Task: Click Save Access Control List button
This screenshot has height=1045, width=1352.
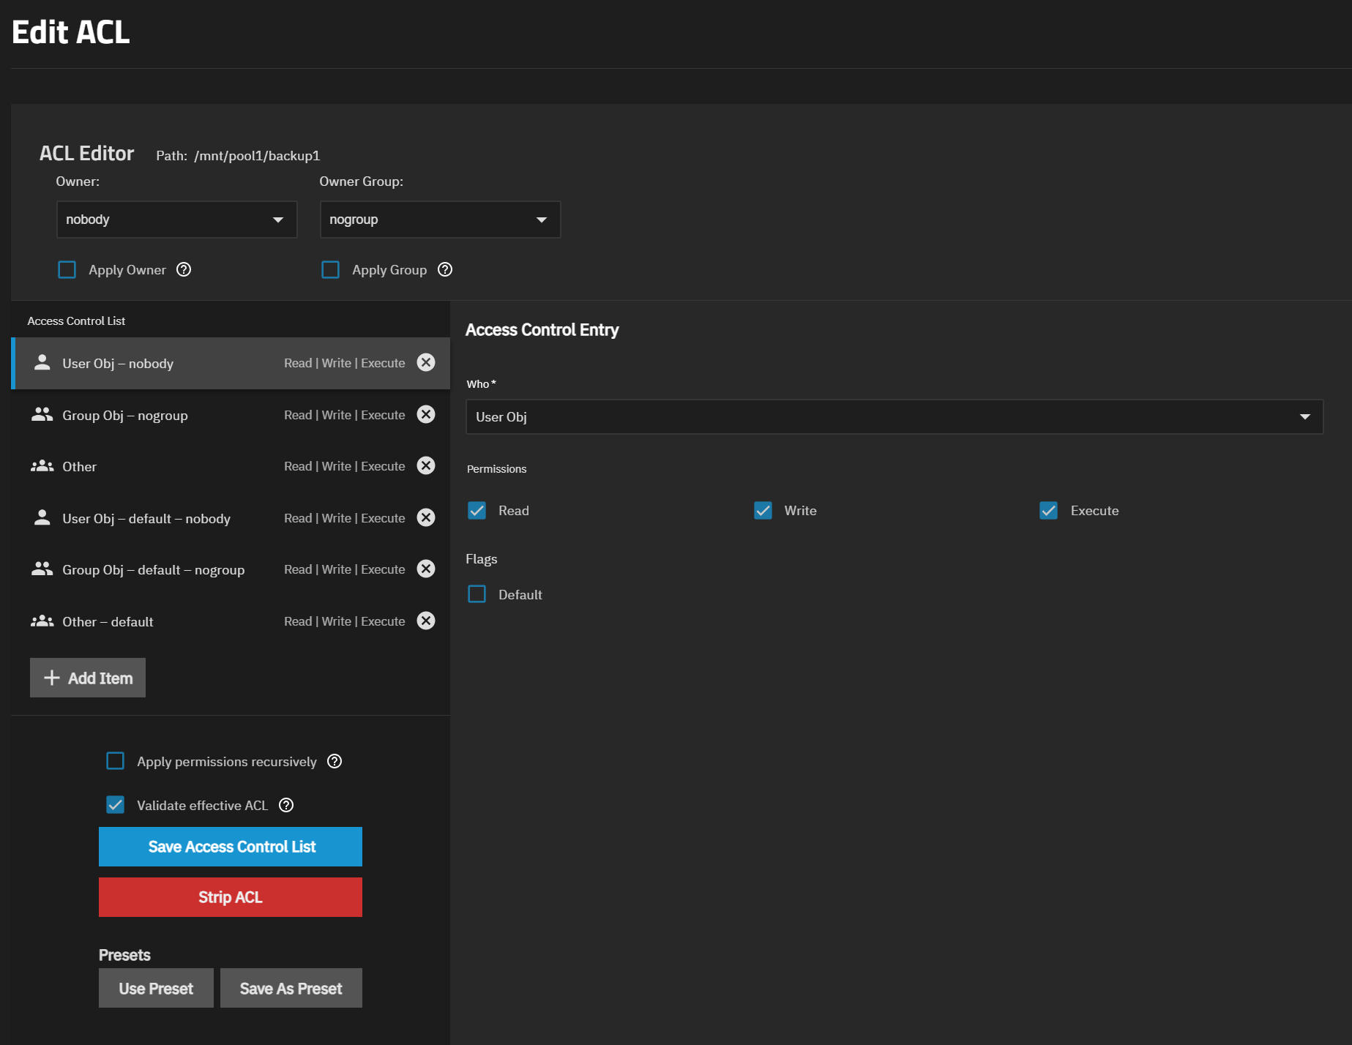Action: 231,847
